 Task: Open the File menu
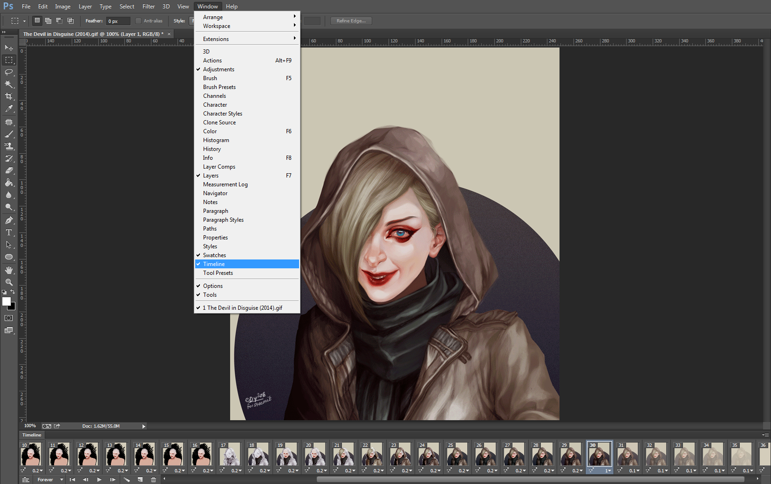pyautogui.click(x=26, y=7)
